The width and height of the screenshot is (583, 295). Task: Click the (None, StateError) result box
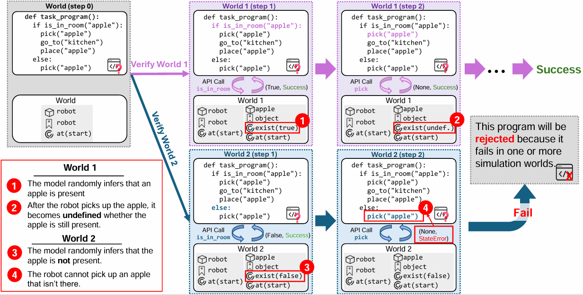pos(433,235)
